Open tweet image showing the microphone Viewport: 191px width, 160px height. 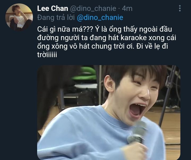tap(109, 112)
